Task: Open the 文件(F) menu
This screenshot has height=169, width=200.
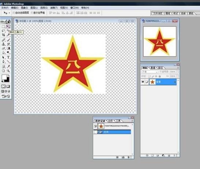Action: tap(5, 8)
